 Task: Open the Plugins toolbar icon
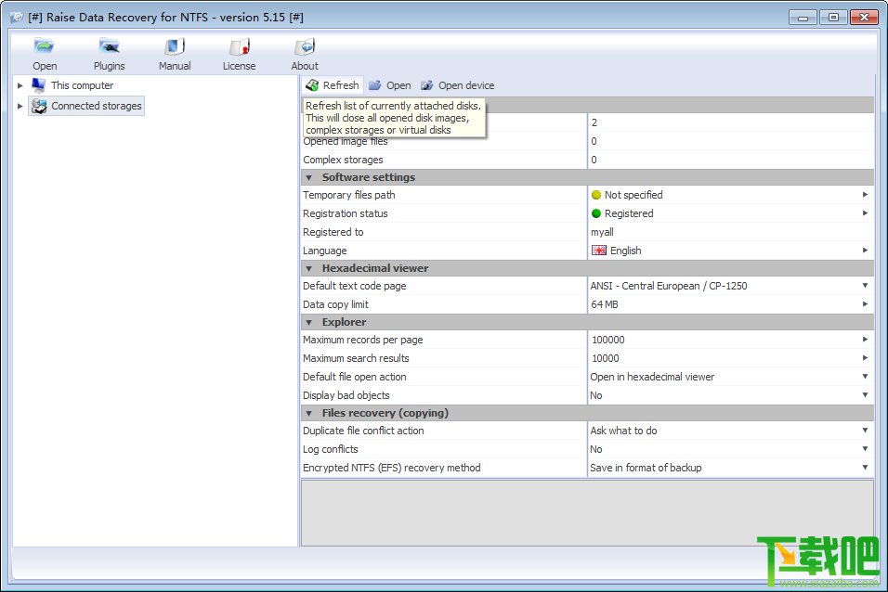click(109, 47)
